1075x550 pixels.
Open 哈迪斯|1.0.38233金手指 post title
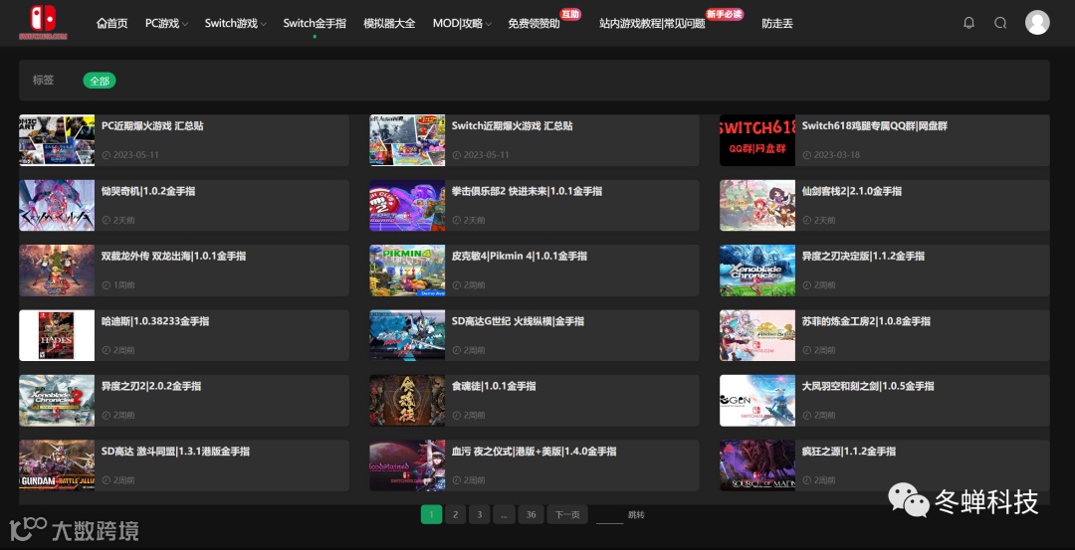pos(155,321)
